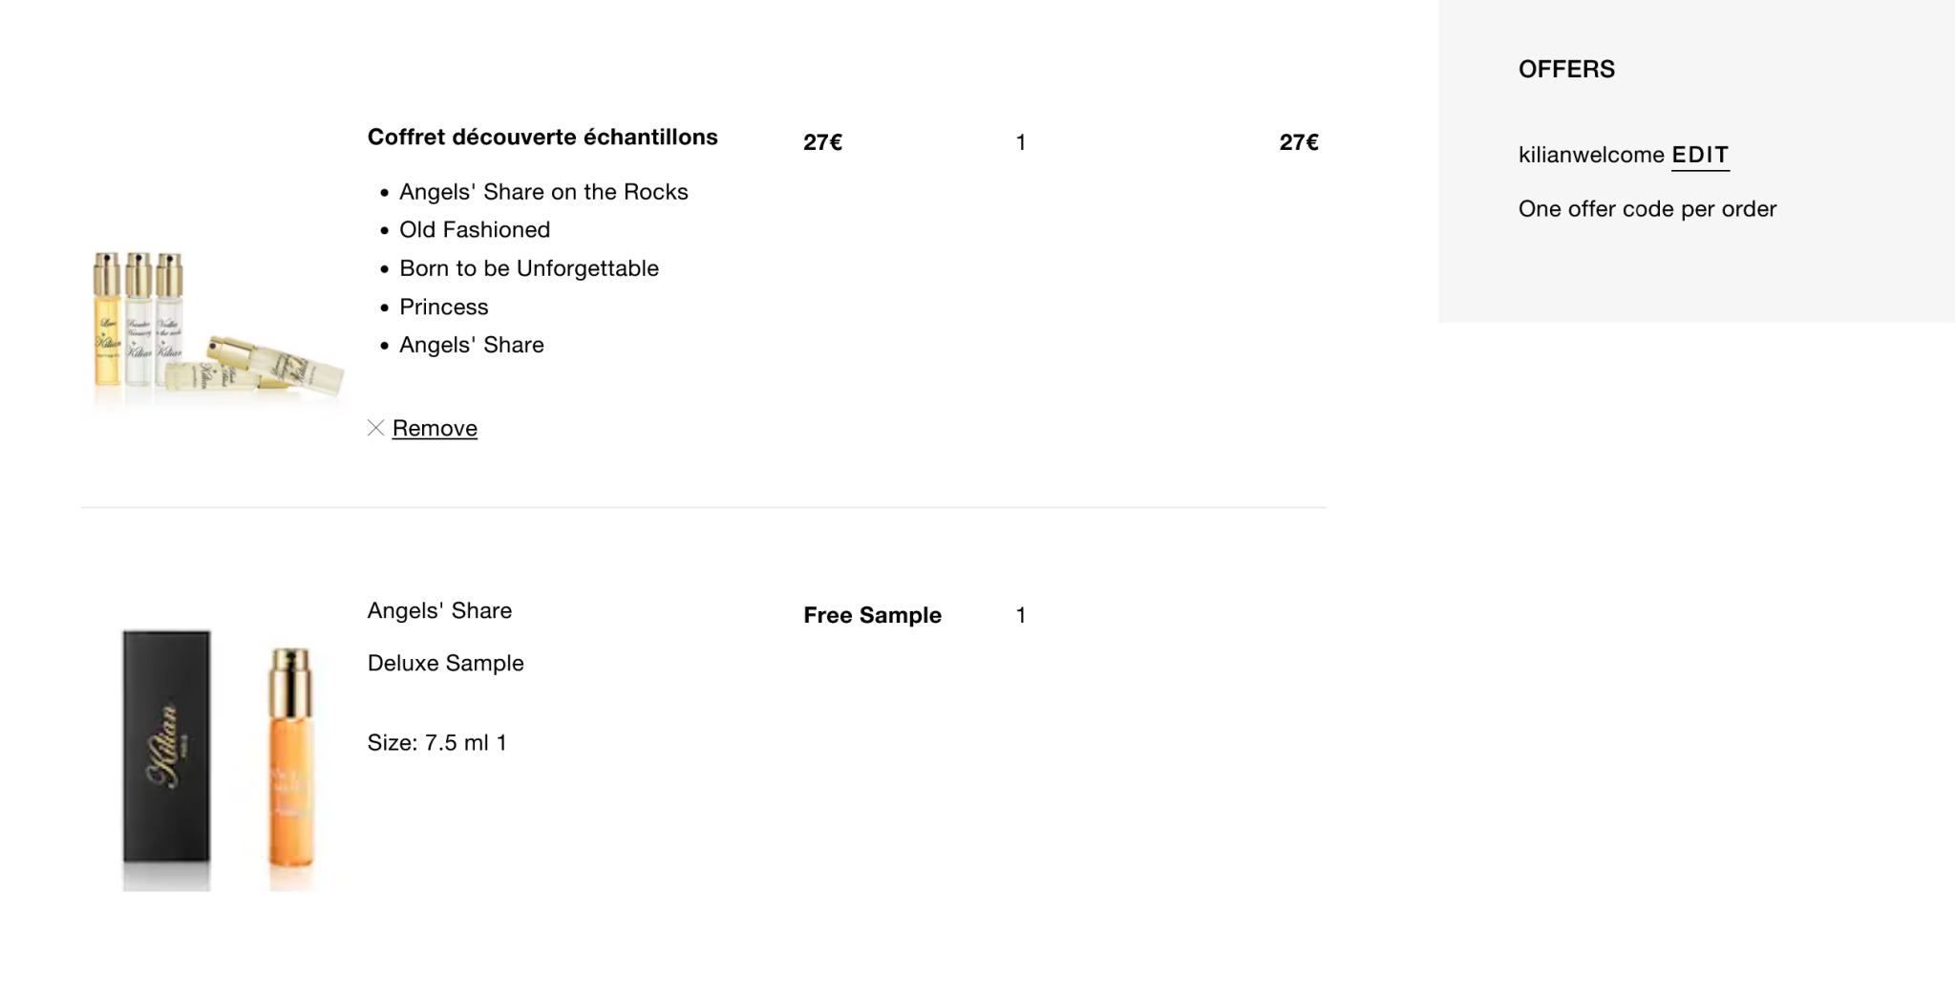Click the Coffret découverte échantillons title
Screen dimensions: 1956x999
click(542, 138)
